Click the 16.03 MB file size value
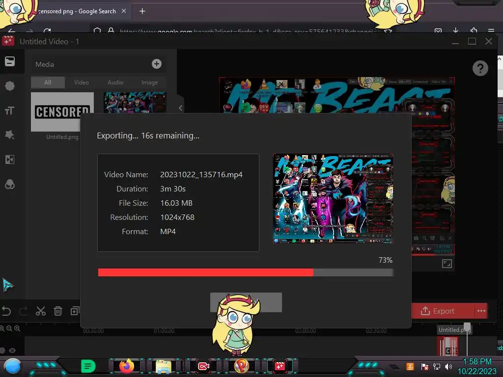This screenshot has height=377, width=503. [176, 203]
